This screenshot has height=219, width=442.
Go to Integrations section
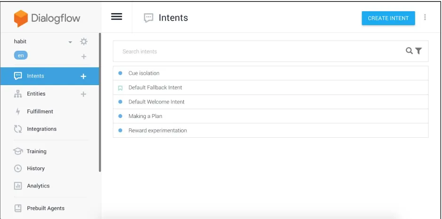point(42,129)
